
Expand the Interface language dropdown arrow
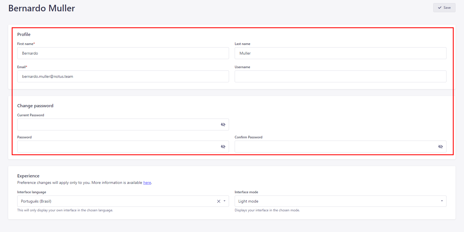(x=225, y=201)
